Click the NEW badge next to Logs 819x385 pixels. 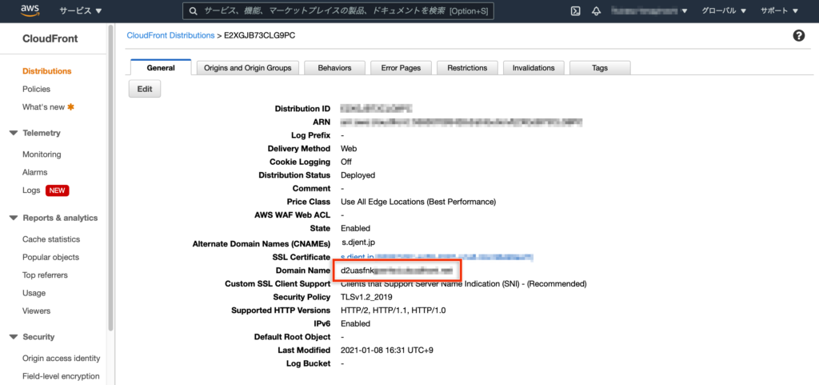pos(57,190)
